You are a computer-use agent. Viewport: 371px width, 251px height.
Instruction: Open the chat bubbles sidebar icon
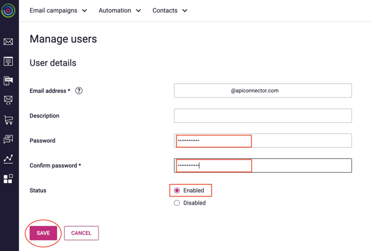(x=8, y=140)
